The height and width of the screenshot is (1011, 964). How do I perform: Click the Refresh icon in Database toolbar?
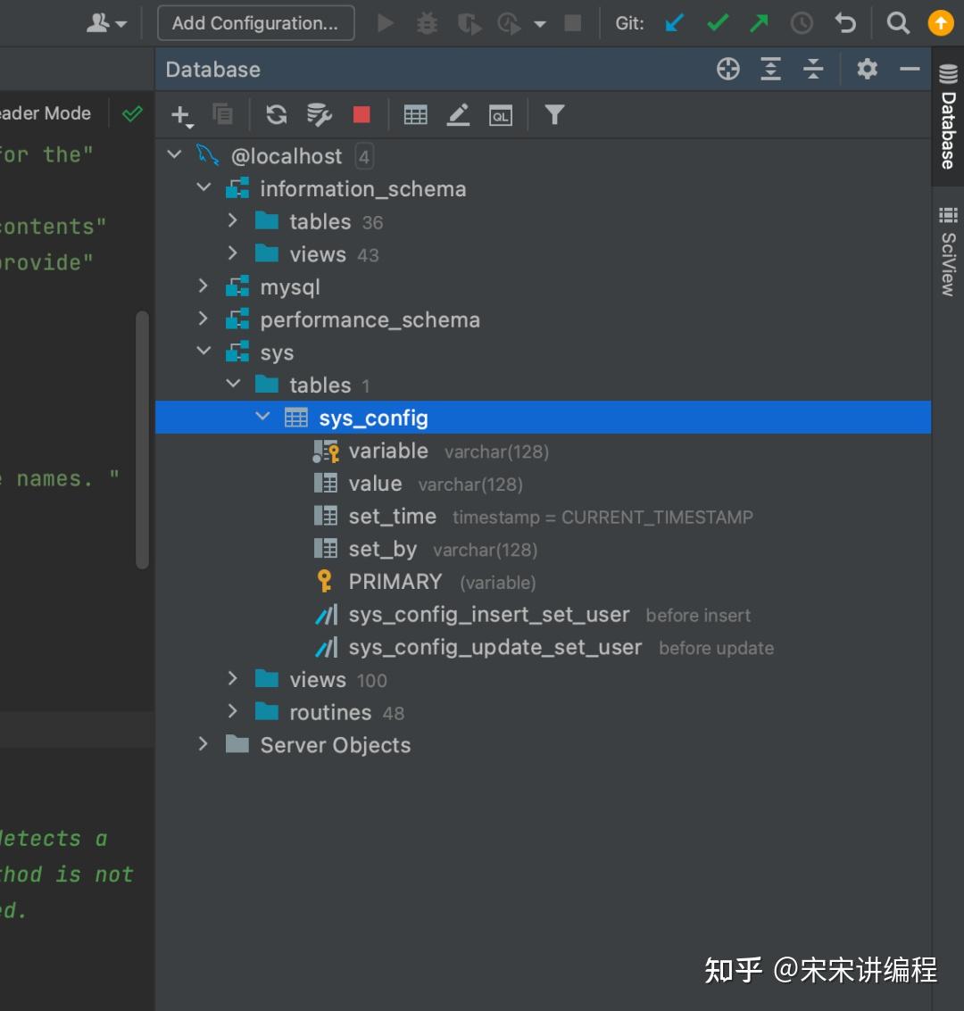(277, 114)
